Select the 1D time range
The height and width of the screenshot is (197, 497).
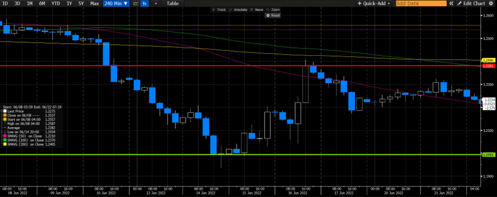coord(5,4)
